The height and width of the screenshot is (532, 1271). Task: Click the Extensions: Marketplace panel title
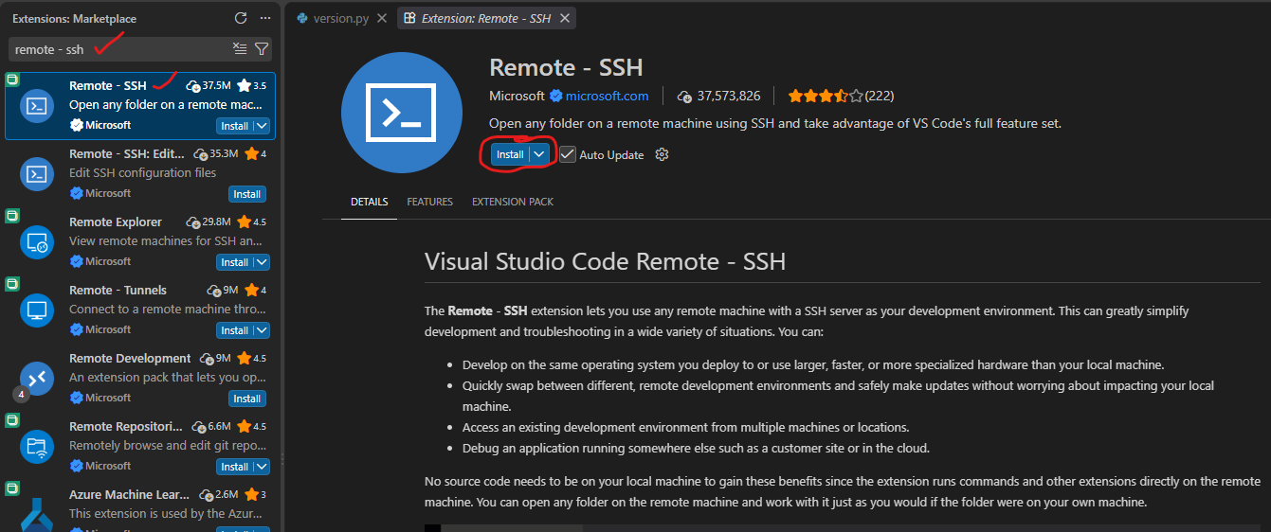[x=74, y=18]
